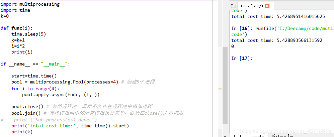This screenshot has height=137, width=334.
Task: Open the browse tabs icon beside Console 1/A
Action: (x=233, y=6)
